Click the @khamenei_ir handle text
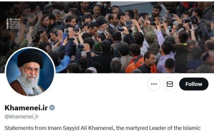The width and height of the screenshot is (214, 131). click(x=21, y=116)
